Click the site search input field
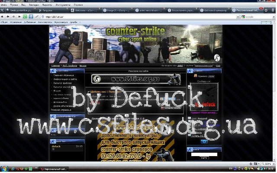The image size is (277, 173). [204, 154]
